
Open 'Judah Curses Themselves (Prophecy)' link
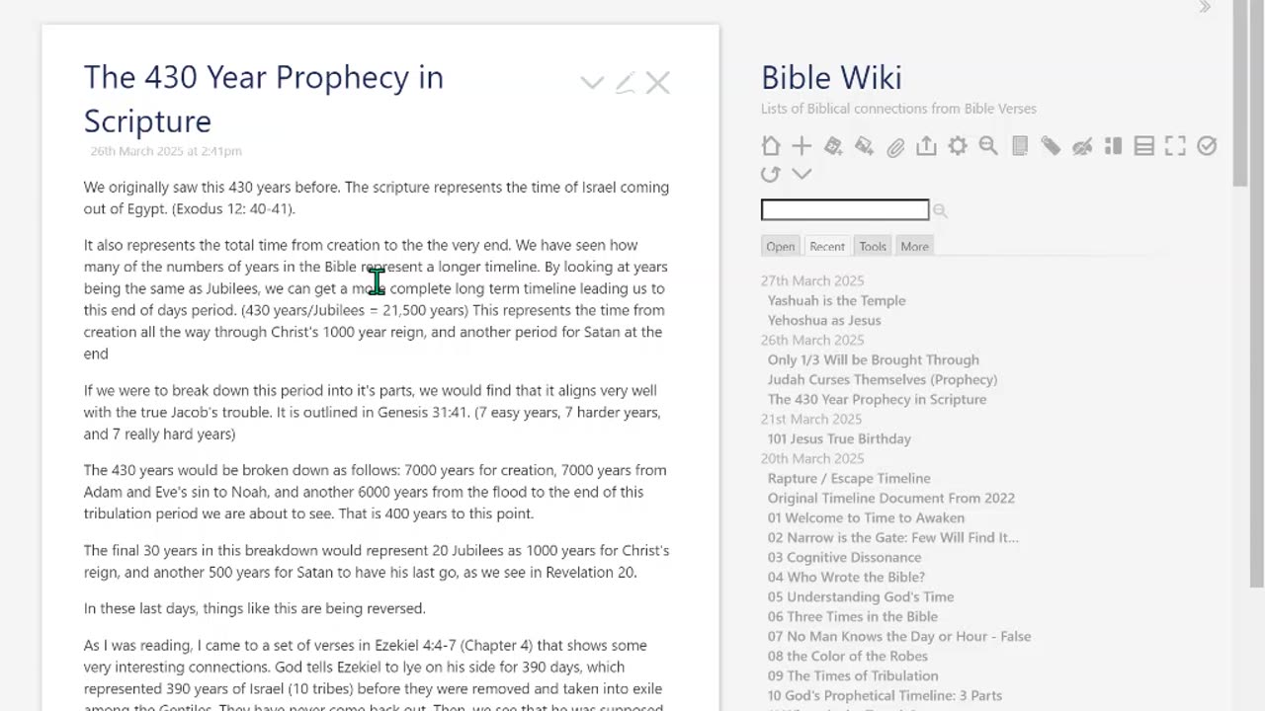coord(883,379)
